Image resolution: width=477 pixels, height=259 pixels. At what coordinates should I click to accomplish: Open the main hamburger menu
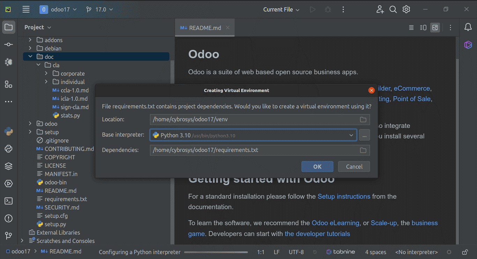pos(26,9)
